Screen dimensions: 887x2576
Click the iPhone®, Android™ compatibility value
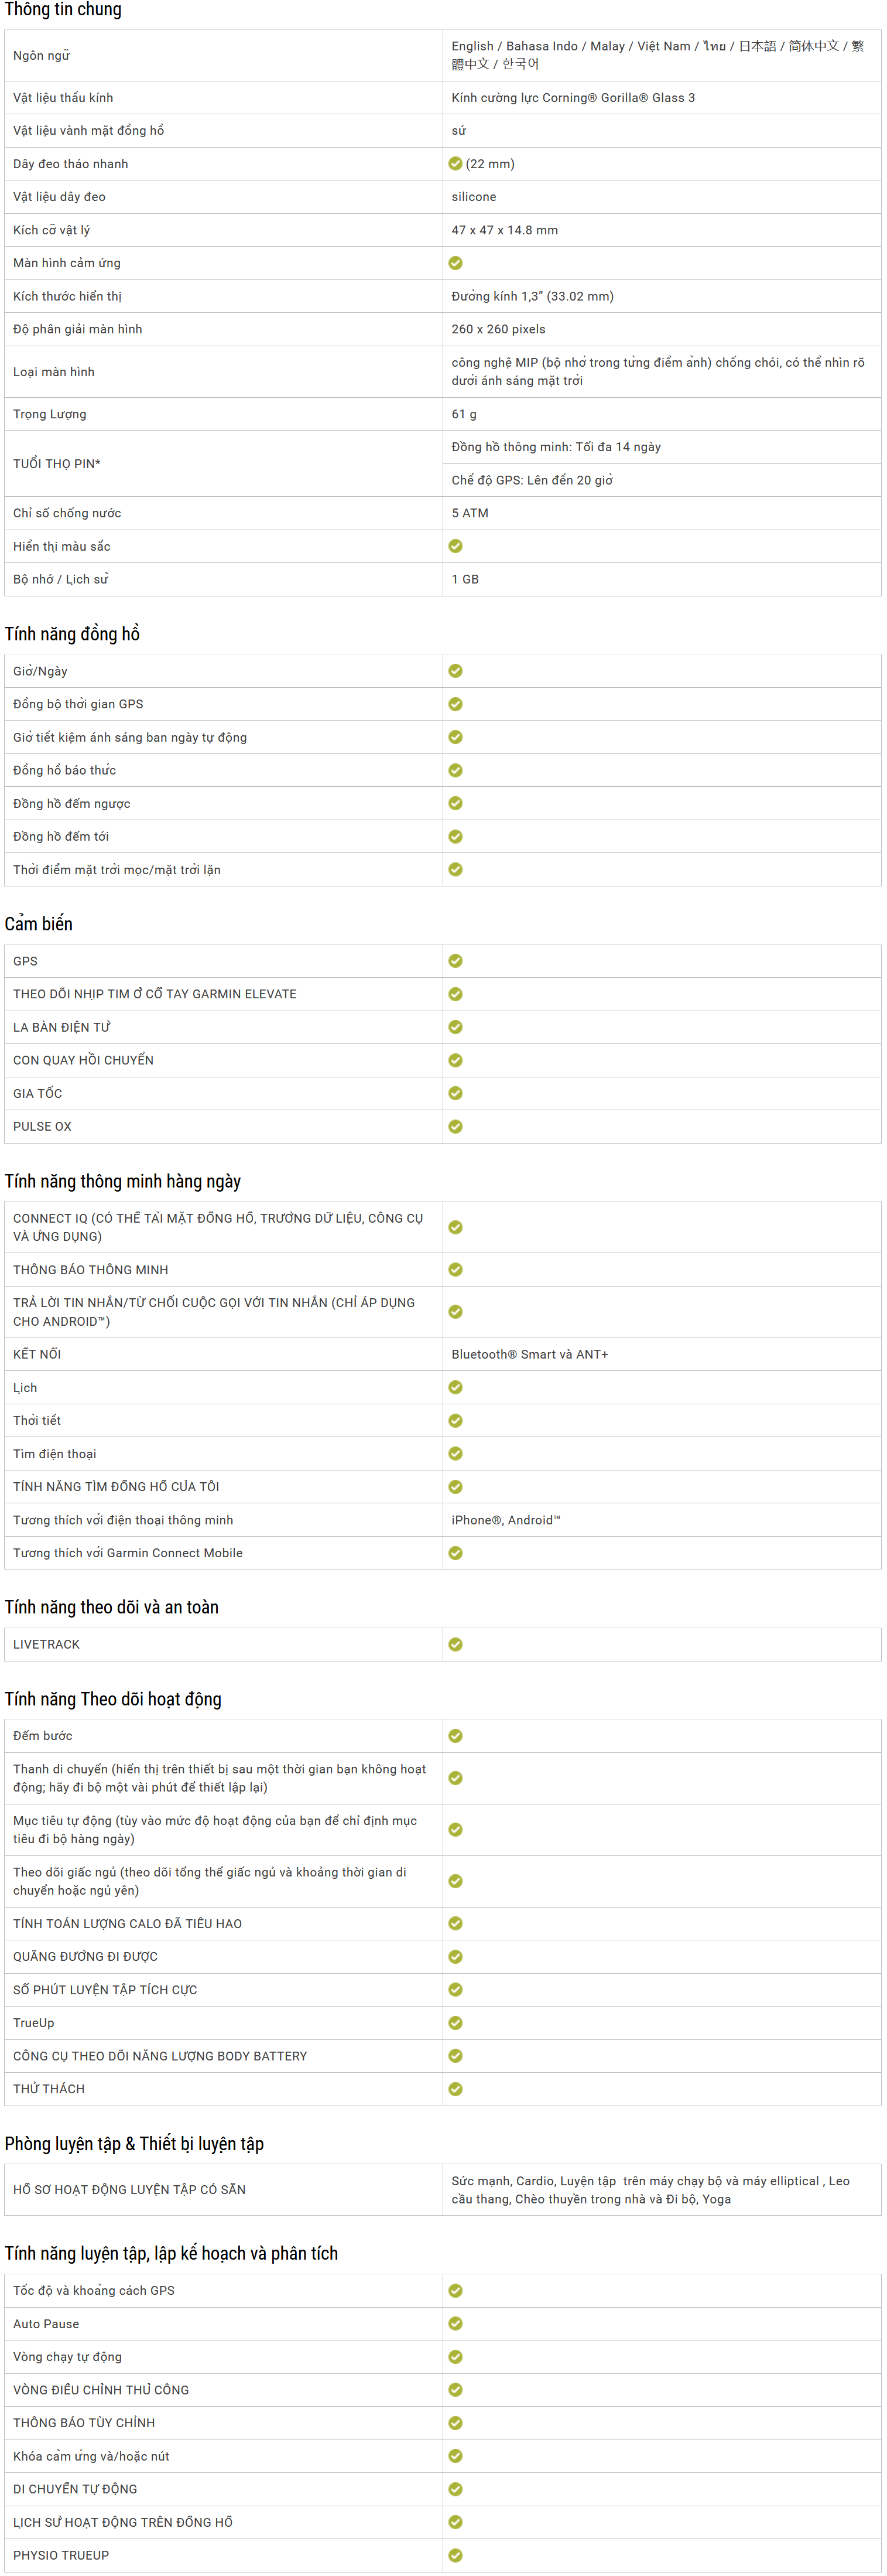505,1520
